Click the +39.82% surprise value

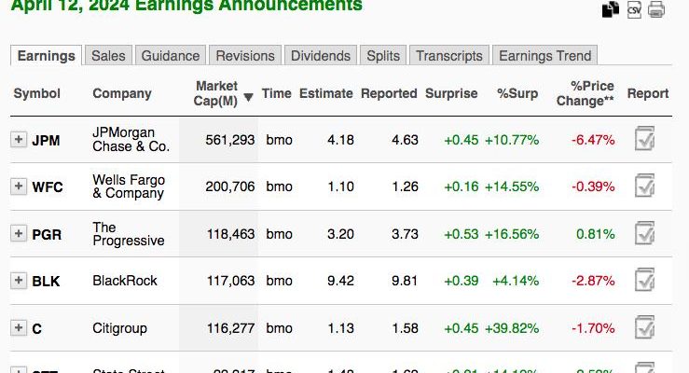[x=512, y=327]
